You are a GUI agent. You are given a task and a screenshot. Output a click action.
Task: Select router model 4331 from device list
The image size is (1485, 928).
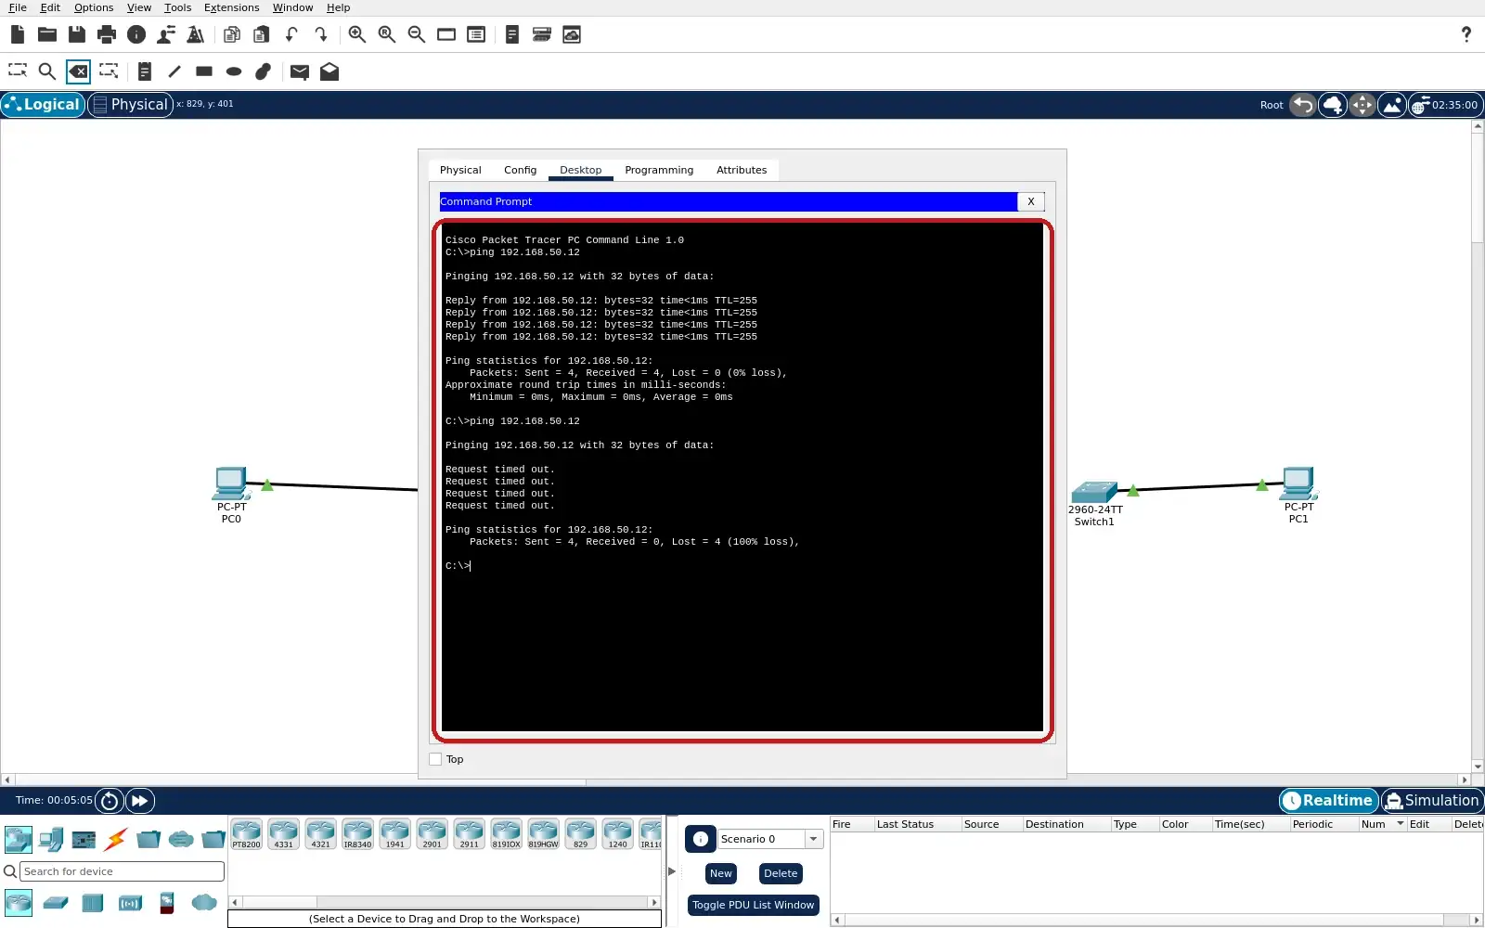[284, 834]
